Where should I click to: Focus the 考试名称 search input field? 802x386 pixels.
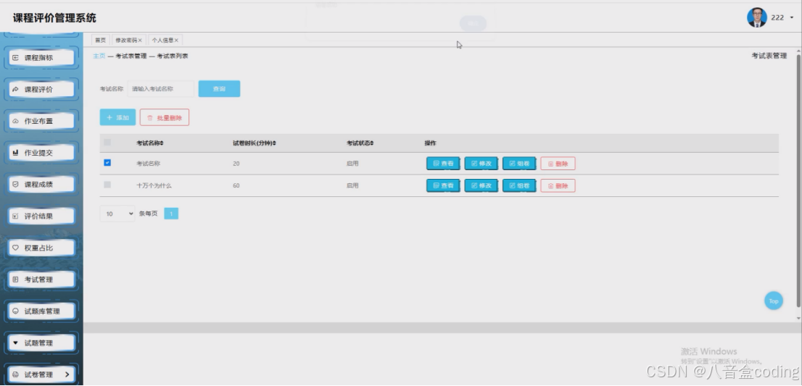click(160, 89)
